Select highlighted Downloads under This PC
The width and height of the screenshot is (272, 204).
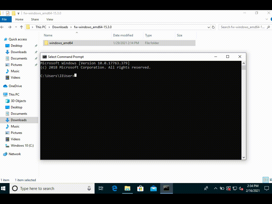19,120
